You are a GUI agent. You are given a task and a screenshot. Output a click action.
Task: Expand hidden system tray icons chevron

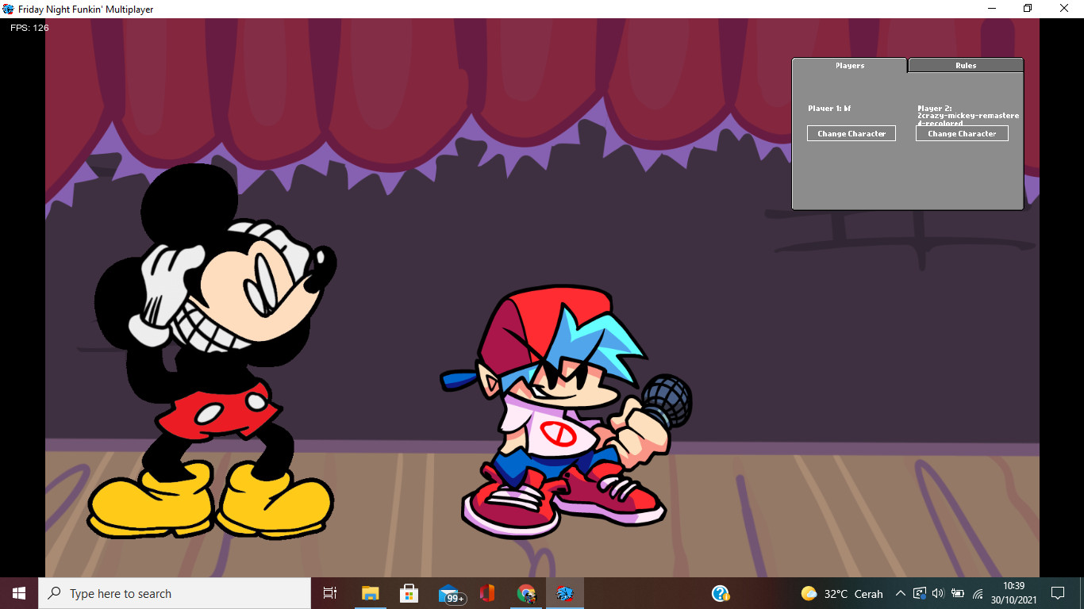coord(901,593)
